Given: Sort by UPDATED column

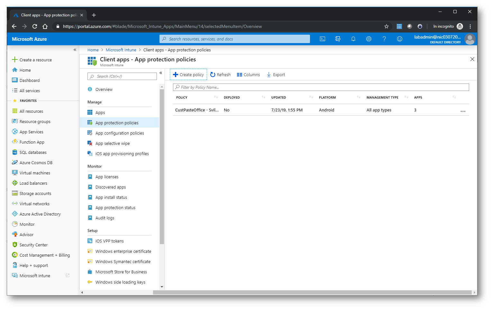Looking at the screenshot, I should [292, 97].
